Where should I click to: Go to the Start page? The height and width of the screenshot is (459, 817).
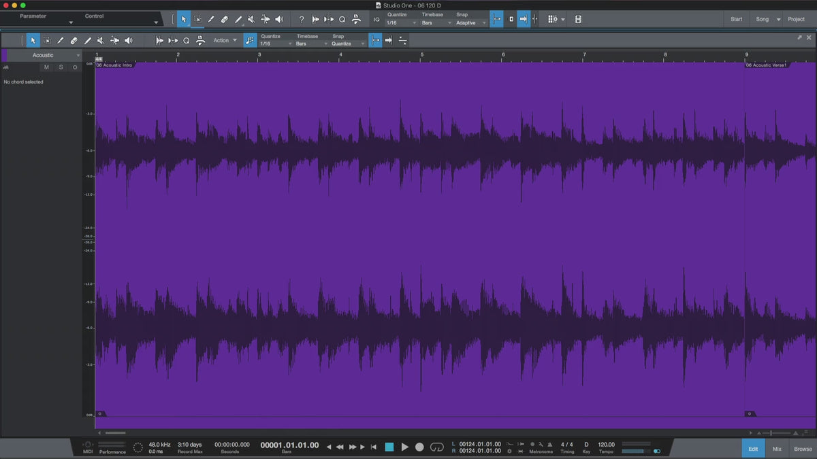pos(736,19)
